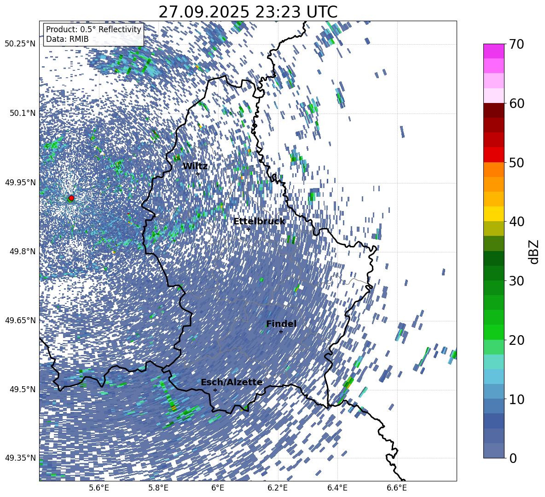
Task: Click the Esch/Alzette city label
Action: [x=232, y=383]
